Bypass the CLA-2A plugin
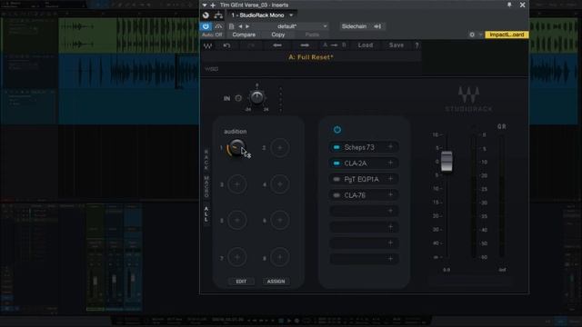Screen dimensions: 582x327 pos(336,163)
